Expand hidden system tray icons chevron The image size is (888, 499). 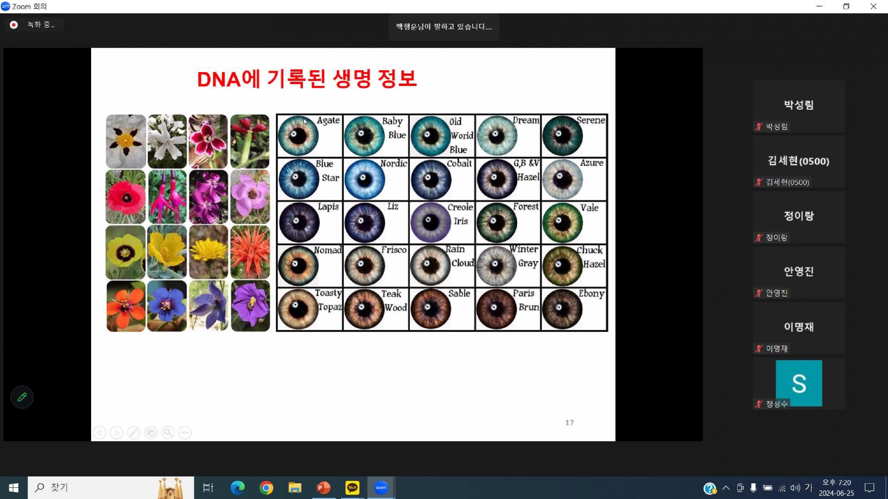tap(726, 487)
